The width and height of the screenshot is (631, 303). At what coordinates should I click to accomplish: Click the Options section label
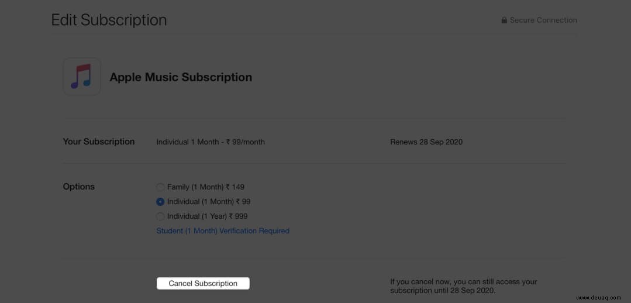coord(78,187)
